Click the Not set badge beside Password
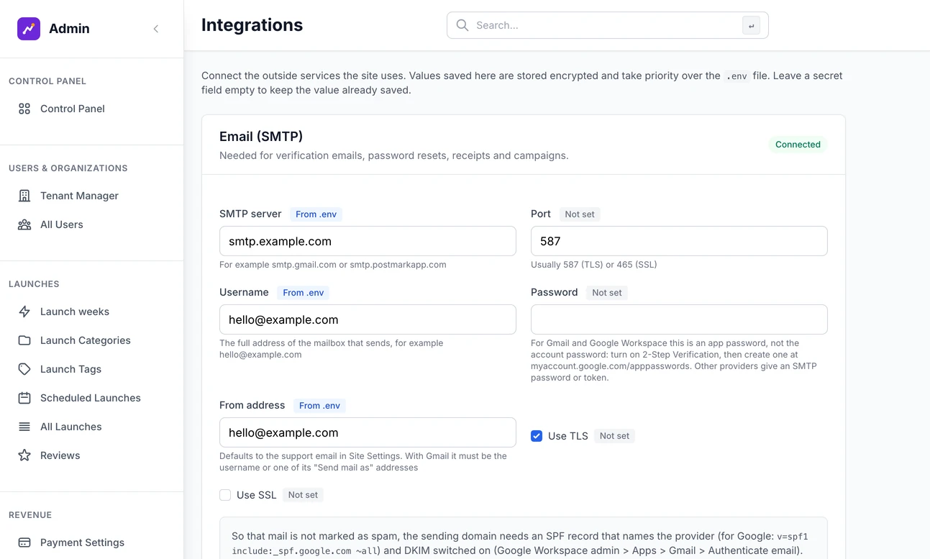This screenshot has height=559, width=930. point(607,293)
